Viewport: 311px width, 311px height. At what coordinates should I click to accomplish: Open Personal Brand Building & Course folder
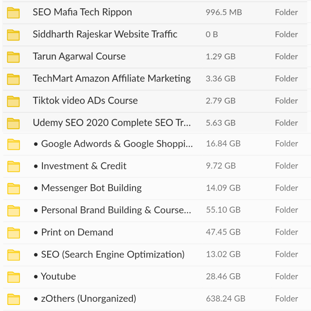(116, 210)
